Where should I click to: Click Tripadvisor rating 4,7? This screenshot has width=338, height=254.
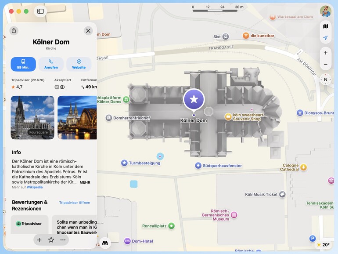17,87
